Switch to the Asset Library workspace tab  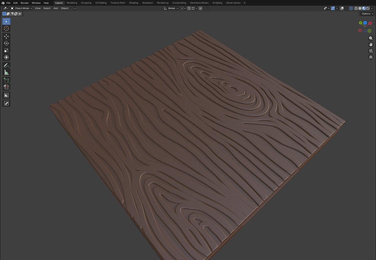click(x=233, y=3)
